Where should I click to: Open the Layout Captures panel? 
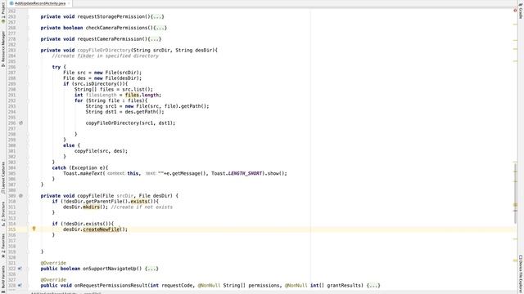tap(3, 178)
